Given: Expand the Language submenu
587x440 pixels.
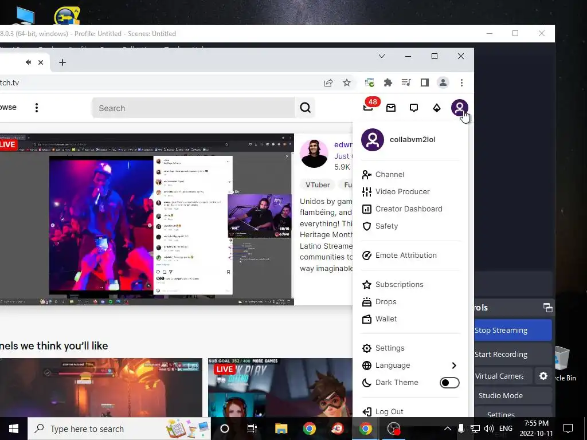Looking at the screenshot, I should (410, 365).
